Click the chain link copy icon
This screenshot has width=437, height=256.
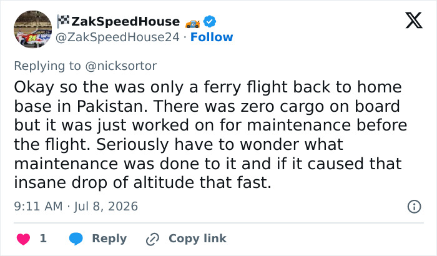[x=152, y=239]
